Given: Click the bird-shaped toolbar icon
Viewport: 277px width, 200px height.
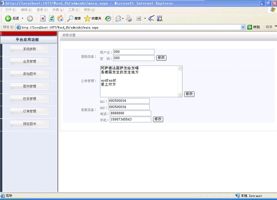Looking at the screenshot, I should 151,18.
